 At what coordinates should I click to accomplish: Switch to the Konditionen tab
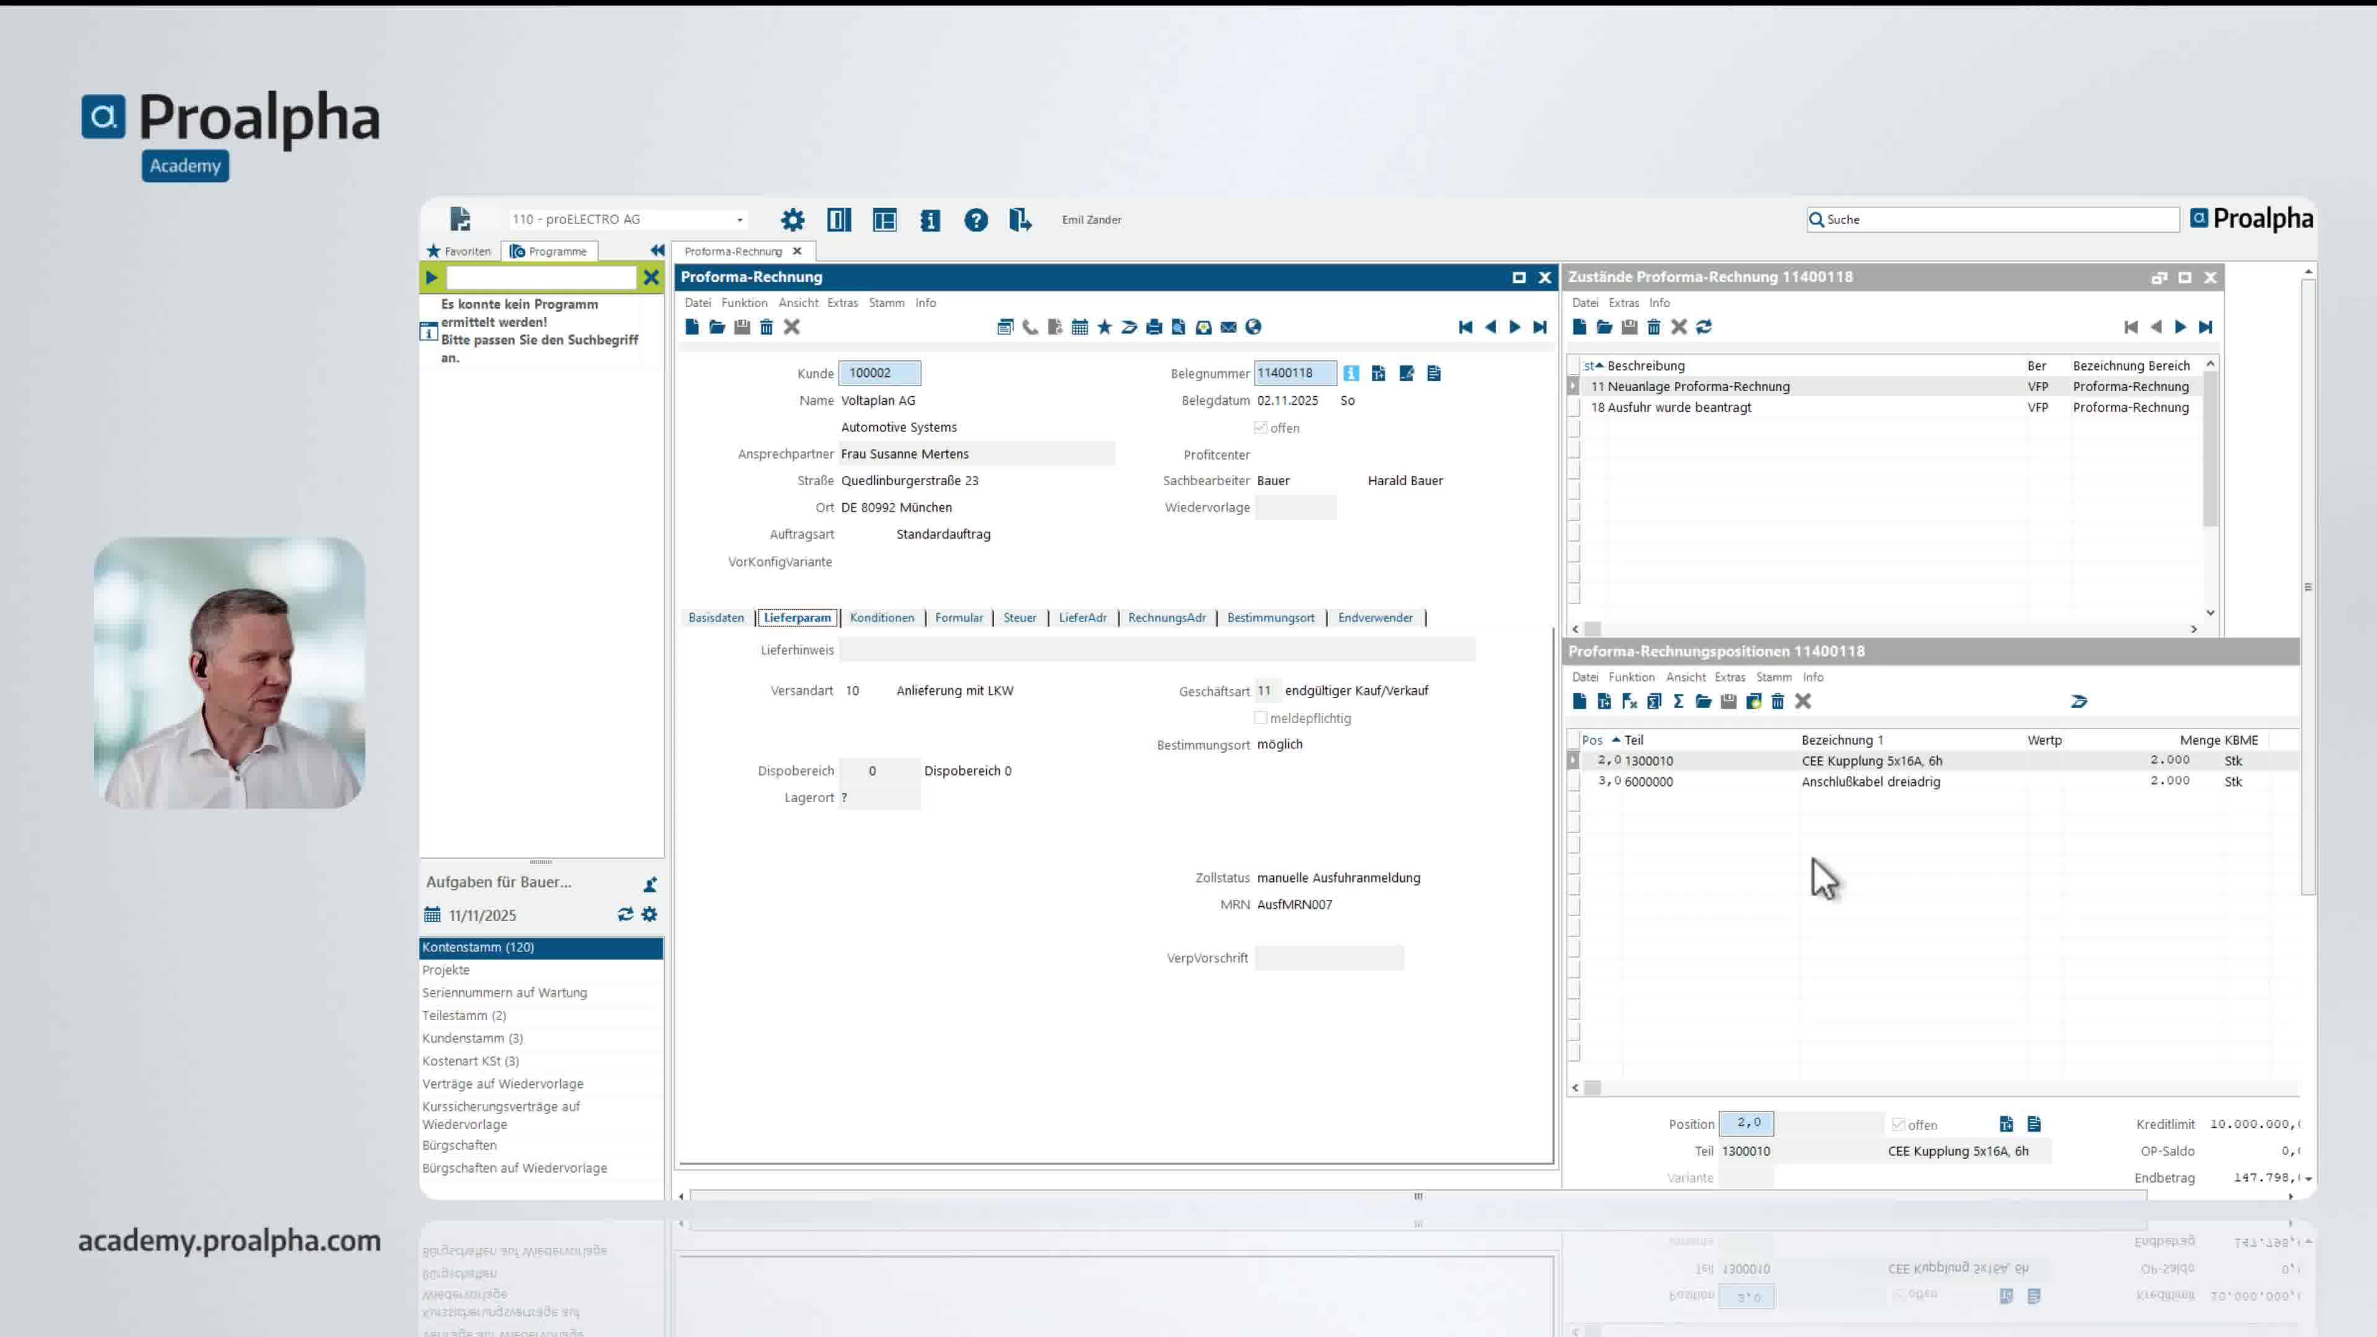click(x=881, y=617)
